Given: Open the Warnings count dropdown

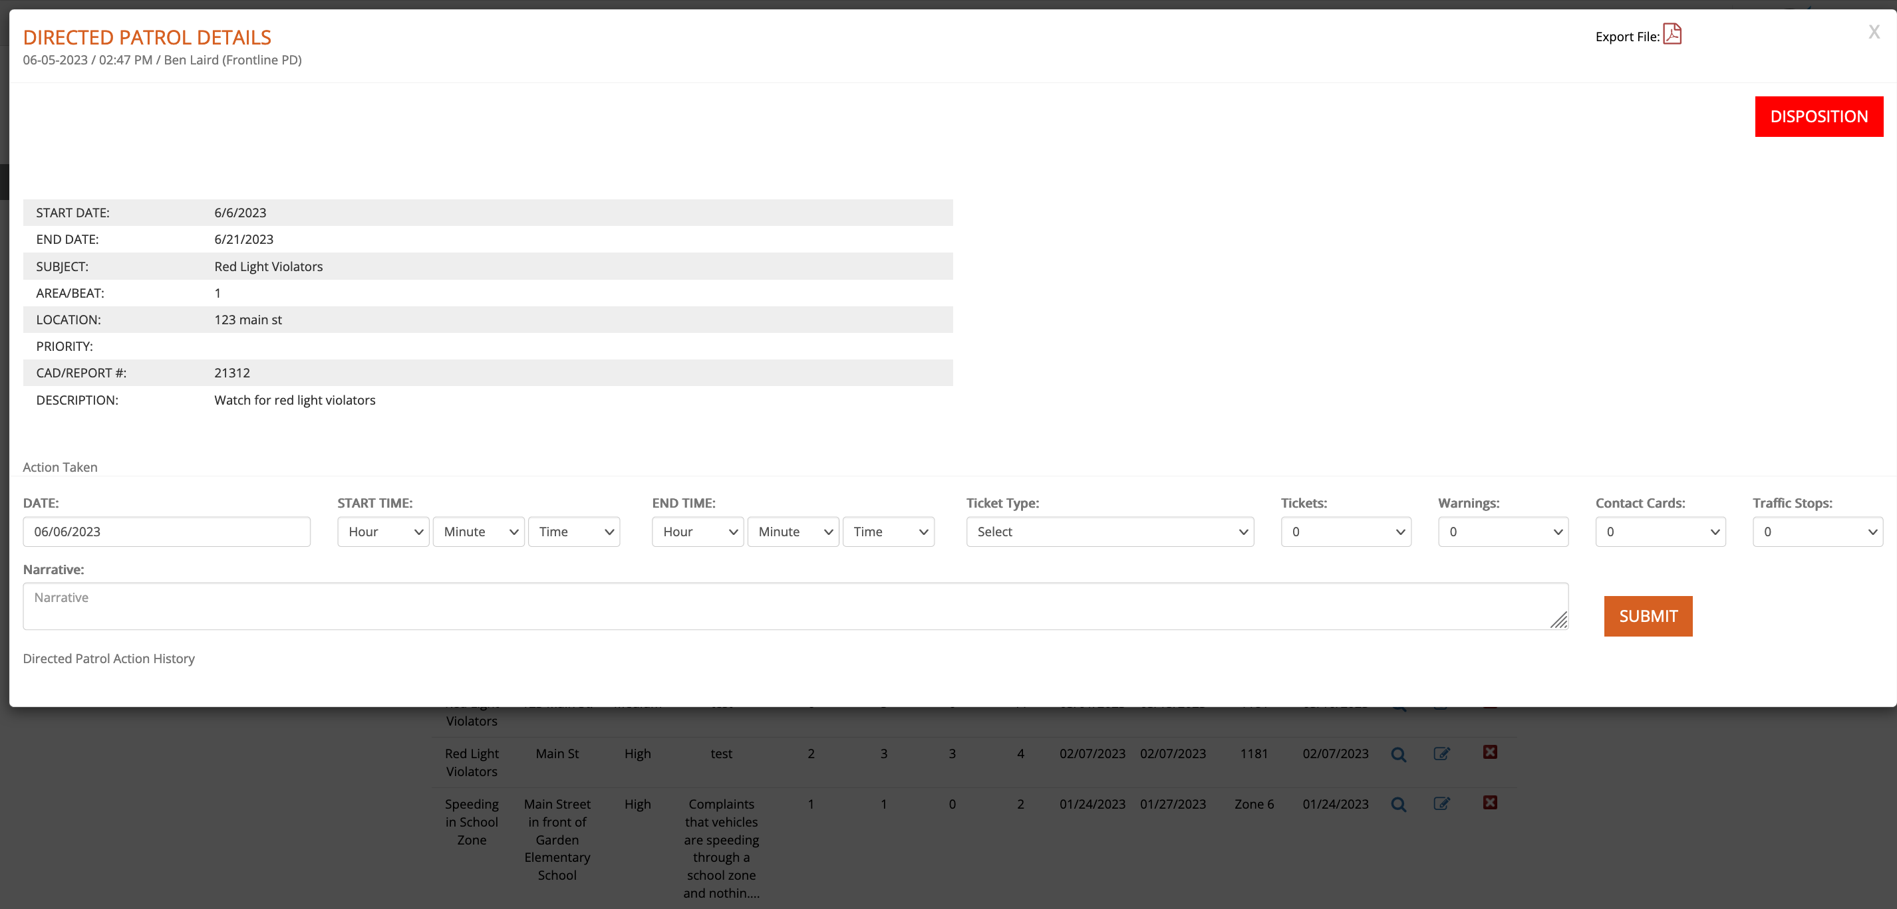Looking at the screenshot, I should click(x=1503, y=532).
